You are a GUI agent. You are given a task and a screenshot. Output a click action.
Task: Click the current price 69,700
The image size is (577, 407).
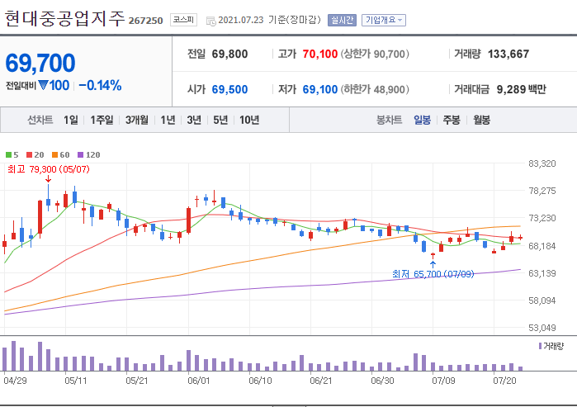coord(40,63)
